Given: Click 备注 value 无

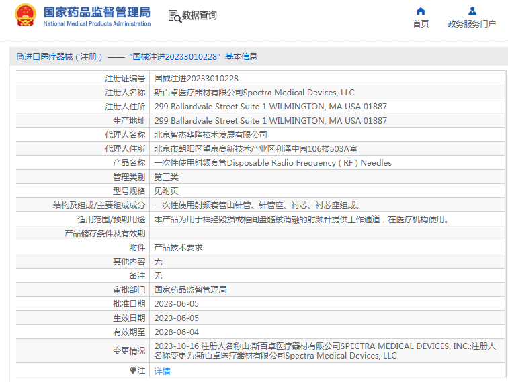Looking at the screenshot, I should click(x=158, y=276).
